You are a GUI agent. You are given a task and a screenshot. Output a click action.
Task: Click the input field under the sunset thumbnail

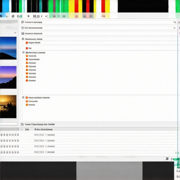coord(9,124)
